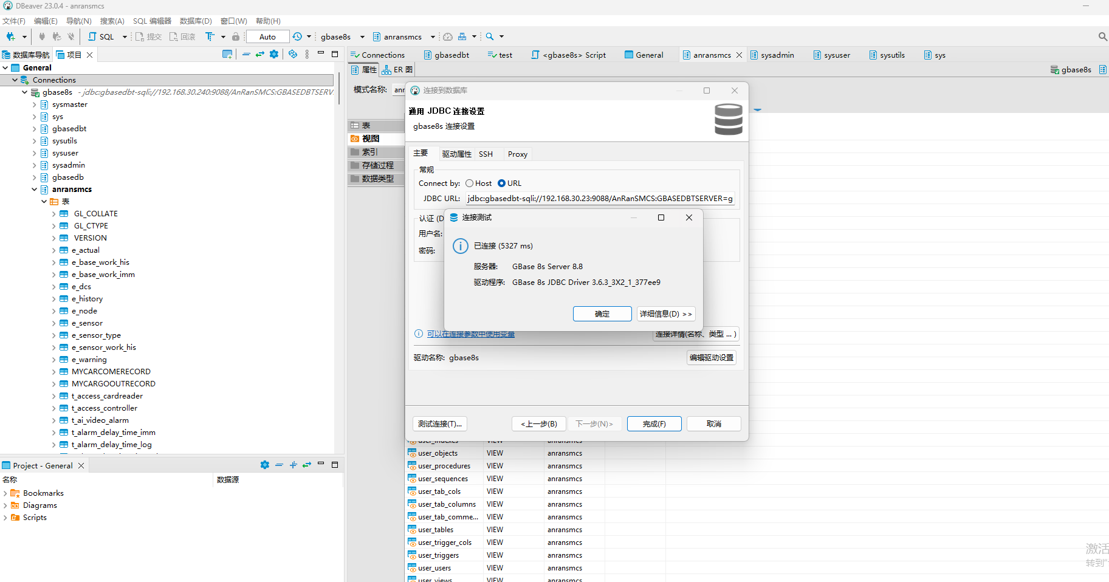Expand the Bookmarks folder

pos(5,493)
